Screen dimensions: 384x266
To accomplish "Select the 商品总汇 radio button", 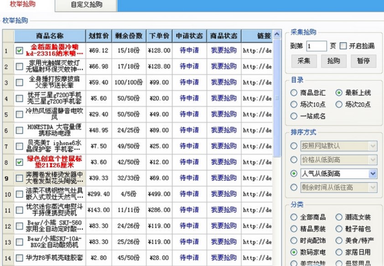I will (x=294, y=93).
